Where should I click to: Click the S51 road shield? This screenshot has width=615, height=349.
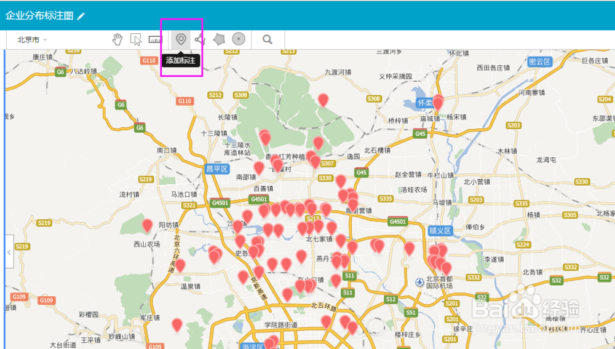(x=411, y=313)
